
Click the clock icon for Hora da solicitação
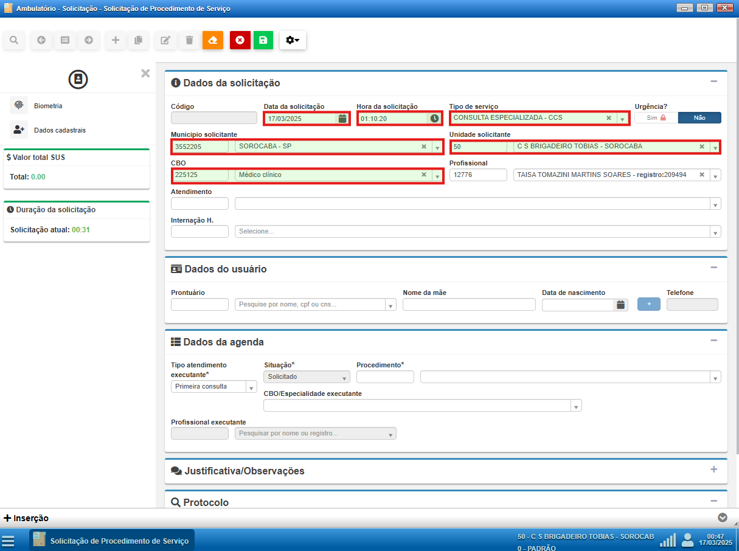pyautogui.click(x=434, y=119)
